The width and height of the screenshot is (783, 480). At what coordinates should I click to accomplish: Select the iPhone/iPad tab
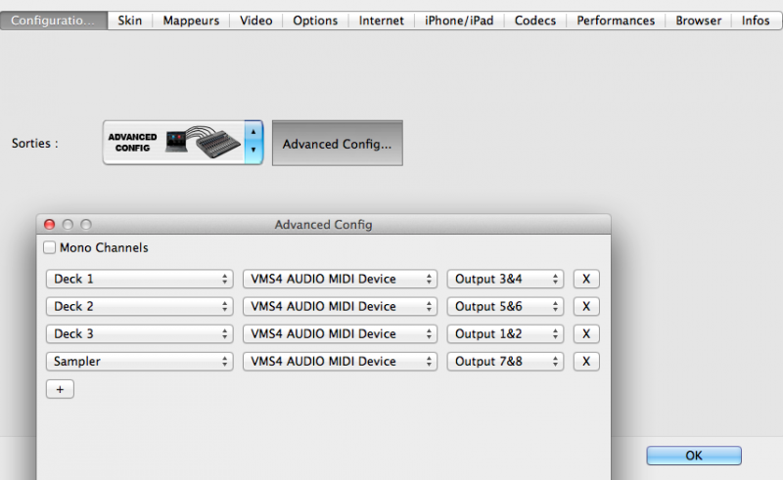tap(458, 21)
